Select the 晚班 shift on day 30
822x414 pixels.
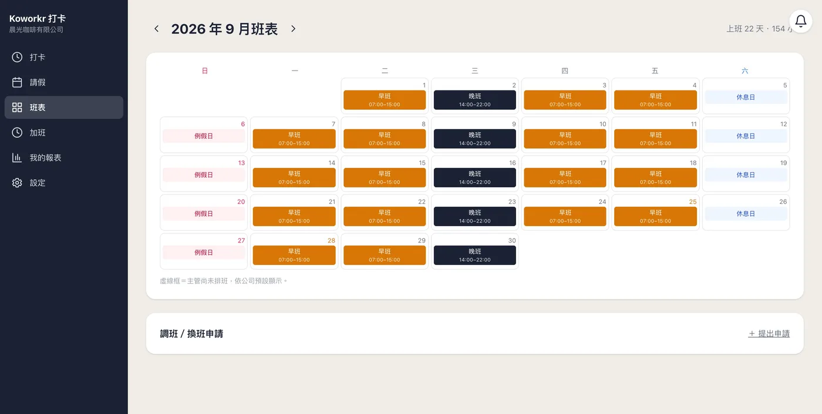(x=475, y=255)
